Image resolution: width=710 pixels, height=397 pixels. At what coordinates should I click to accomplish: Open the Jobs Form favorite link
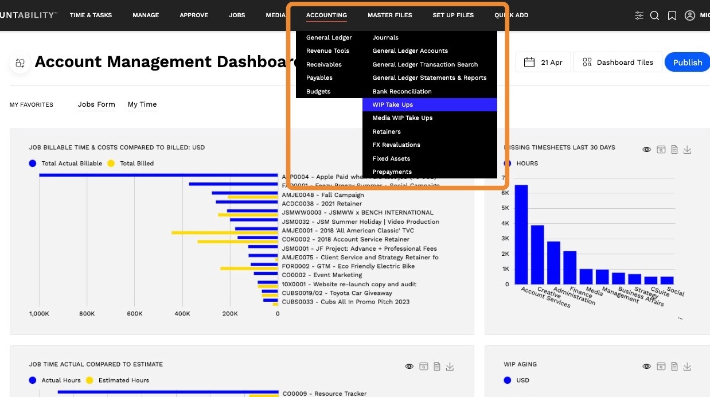coord(96,104)
